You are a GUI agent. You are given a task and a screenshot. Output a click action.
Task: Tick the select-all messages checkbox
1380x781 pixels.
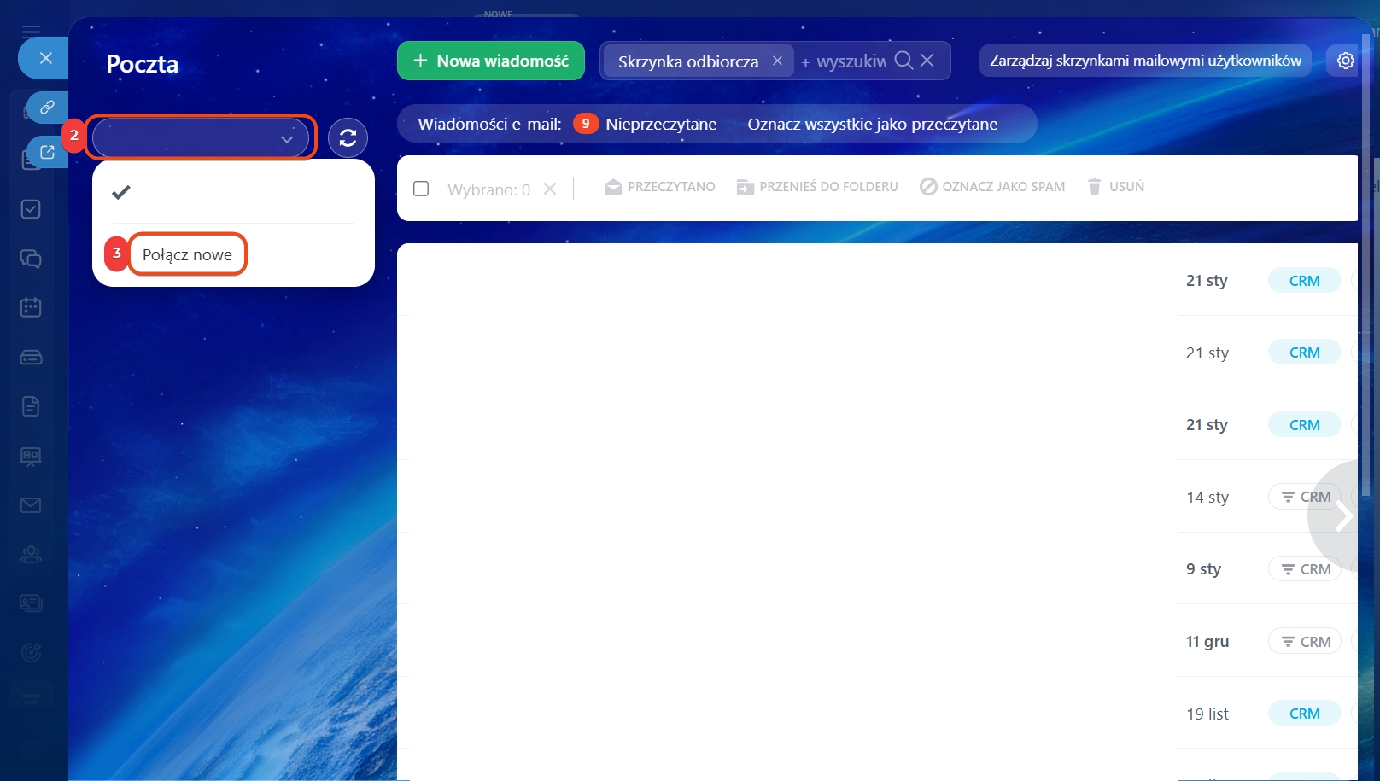click(x=421, y=189)
